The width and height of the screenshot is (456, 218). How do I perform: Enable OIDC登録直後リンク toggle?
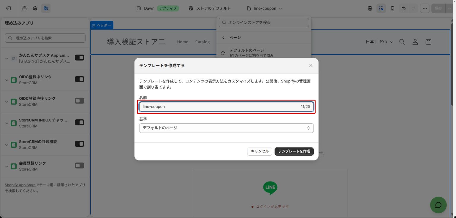(80, 101)
